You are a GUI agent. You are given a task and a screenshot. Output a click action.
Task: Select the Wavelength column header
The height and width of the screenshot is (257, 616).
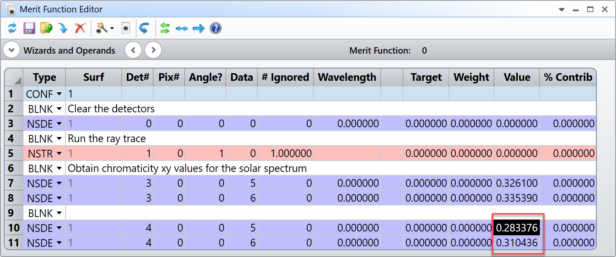point(347,77)
